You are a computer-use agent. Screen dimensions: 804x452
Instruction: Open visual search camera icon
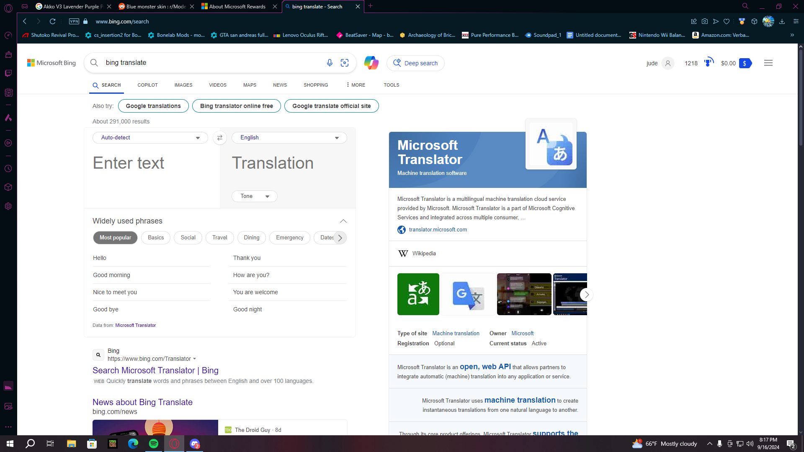tap(345, 63)
